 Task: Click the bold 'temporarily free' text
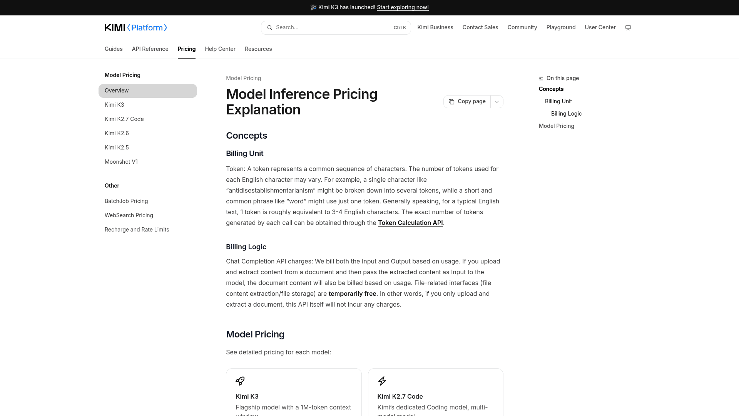point(352,294)
